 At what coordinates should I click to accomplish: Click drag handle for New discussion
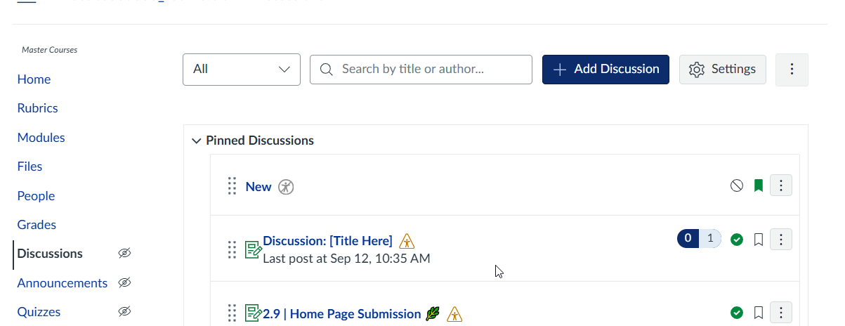click(x=232, y=186)
